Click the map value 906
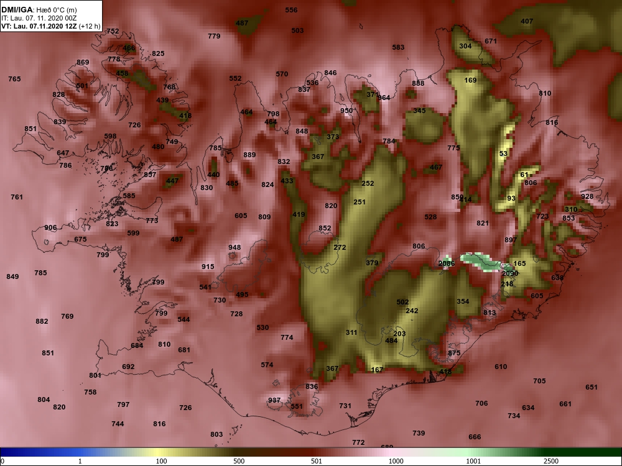Image resolution: width=622 pixels, height=466 pixels. coord(50,227)
